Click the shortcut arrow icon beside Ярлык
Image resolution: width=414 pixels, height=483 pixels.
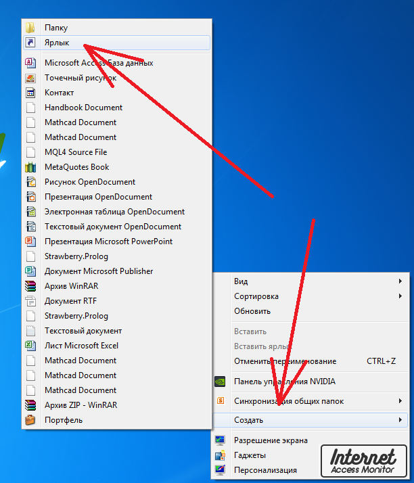click(30, 42)
